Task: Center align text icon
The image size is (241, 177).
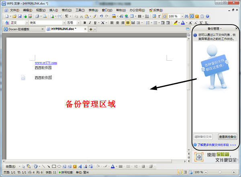Action: point(117,23)
